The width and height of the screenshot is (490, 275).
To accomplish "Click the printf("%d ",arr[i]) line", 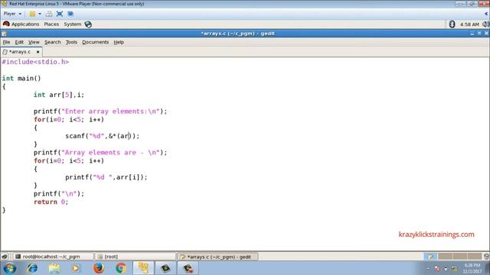I will click(x=106, y=177).
